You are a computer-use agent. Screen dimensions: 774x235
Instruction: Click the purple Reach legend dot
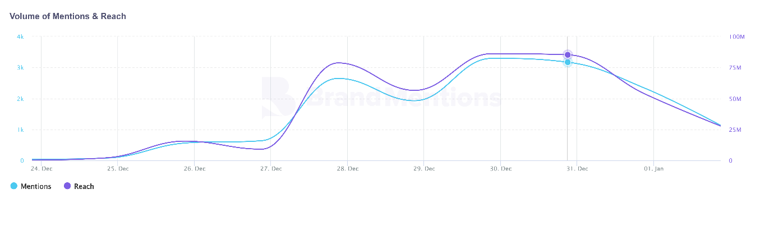point(67,186)
